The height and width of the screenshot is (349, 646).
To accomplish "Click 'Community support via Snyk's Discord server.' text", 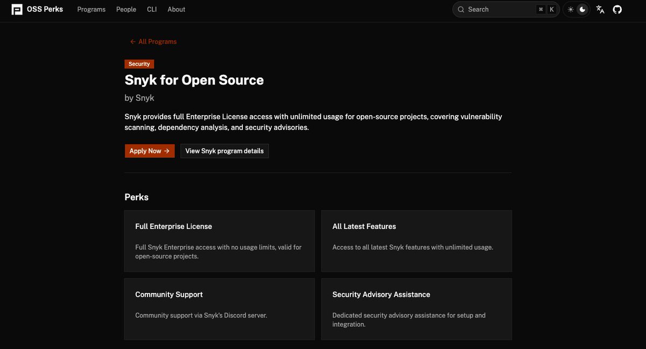I will pyautogui.click(x=201, y=315).
